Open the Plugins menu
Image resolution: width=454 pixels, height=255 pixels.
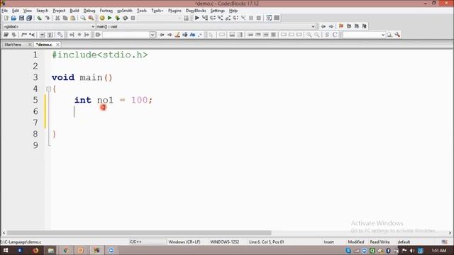coord(175,11)
